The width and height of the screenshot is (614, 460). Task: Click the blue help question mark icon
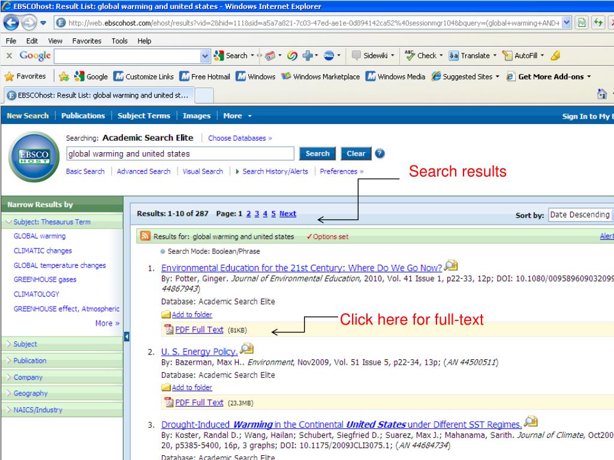coord(380,153)
